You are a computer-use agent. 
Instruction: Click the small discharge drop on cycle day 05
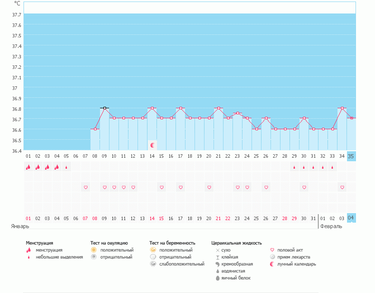66,167
